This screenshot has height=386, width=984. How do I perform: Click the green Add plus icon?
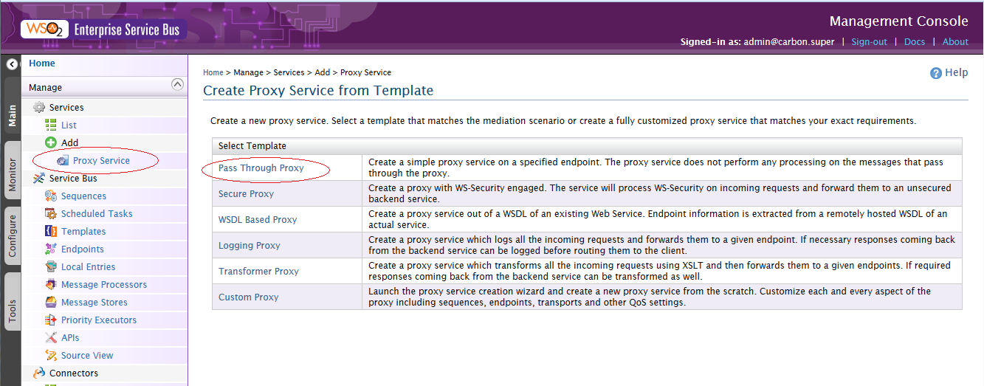[x=51, y=142]
